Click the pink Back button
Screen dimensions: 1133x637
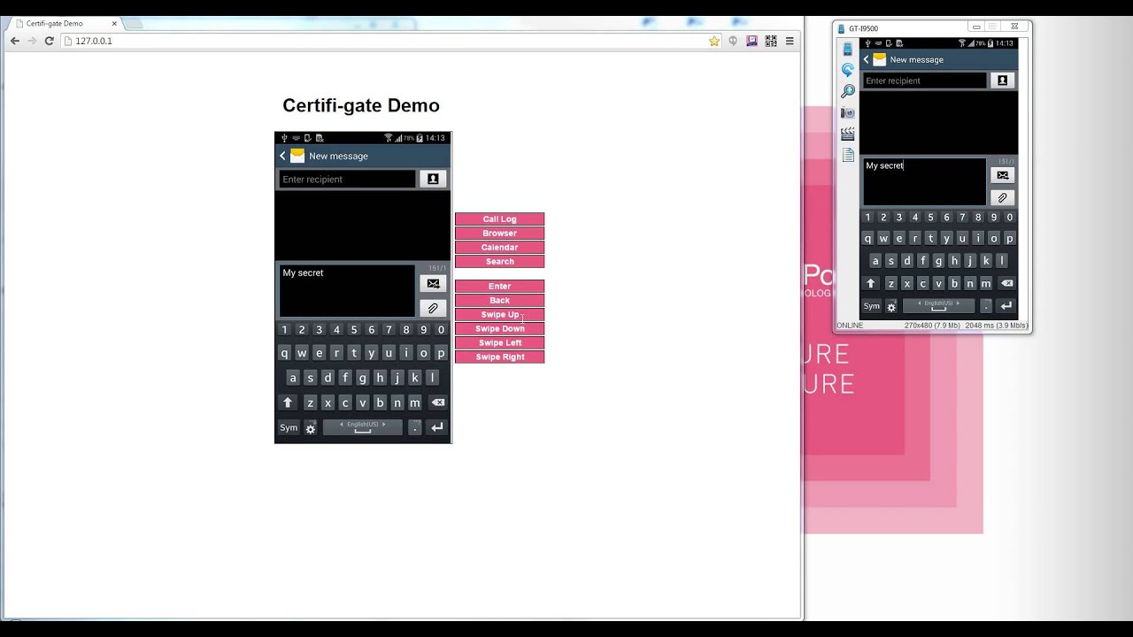499,301
